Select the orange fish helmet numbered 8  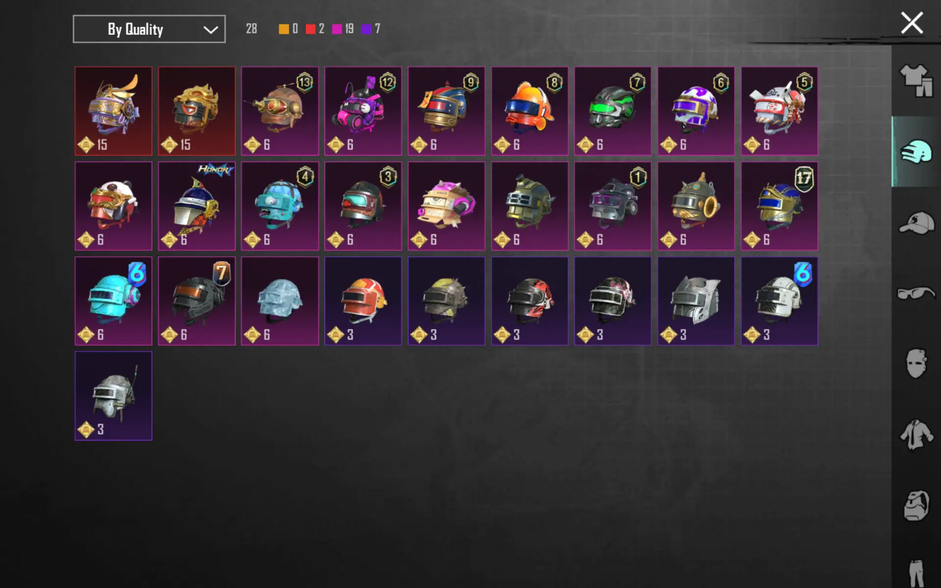(529, 111)
